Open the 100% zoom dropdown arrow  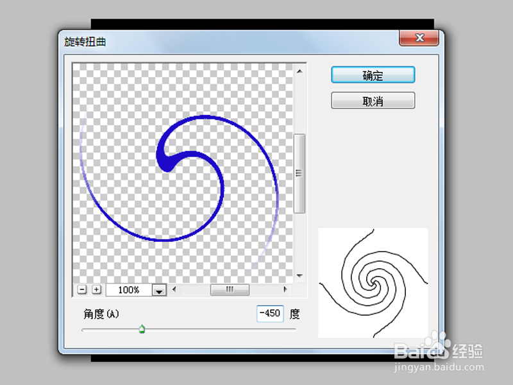[159, 290]
